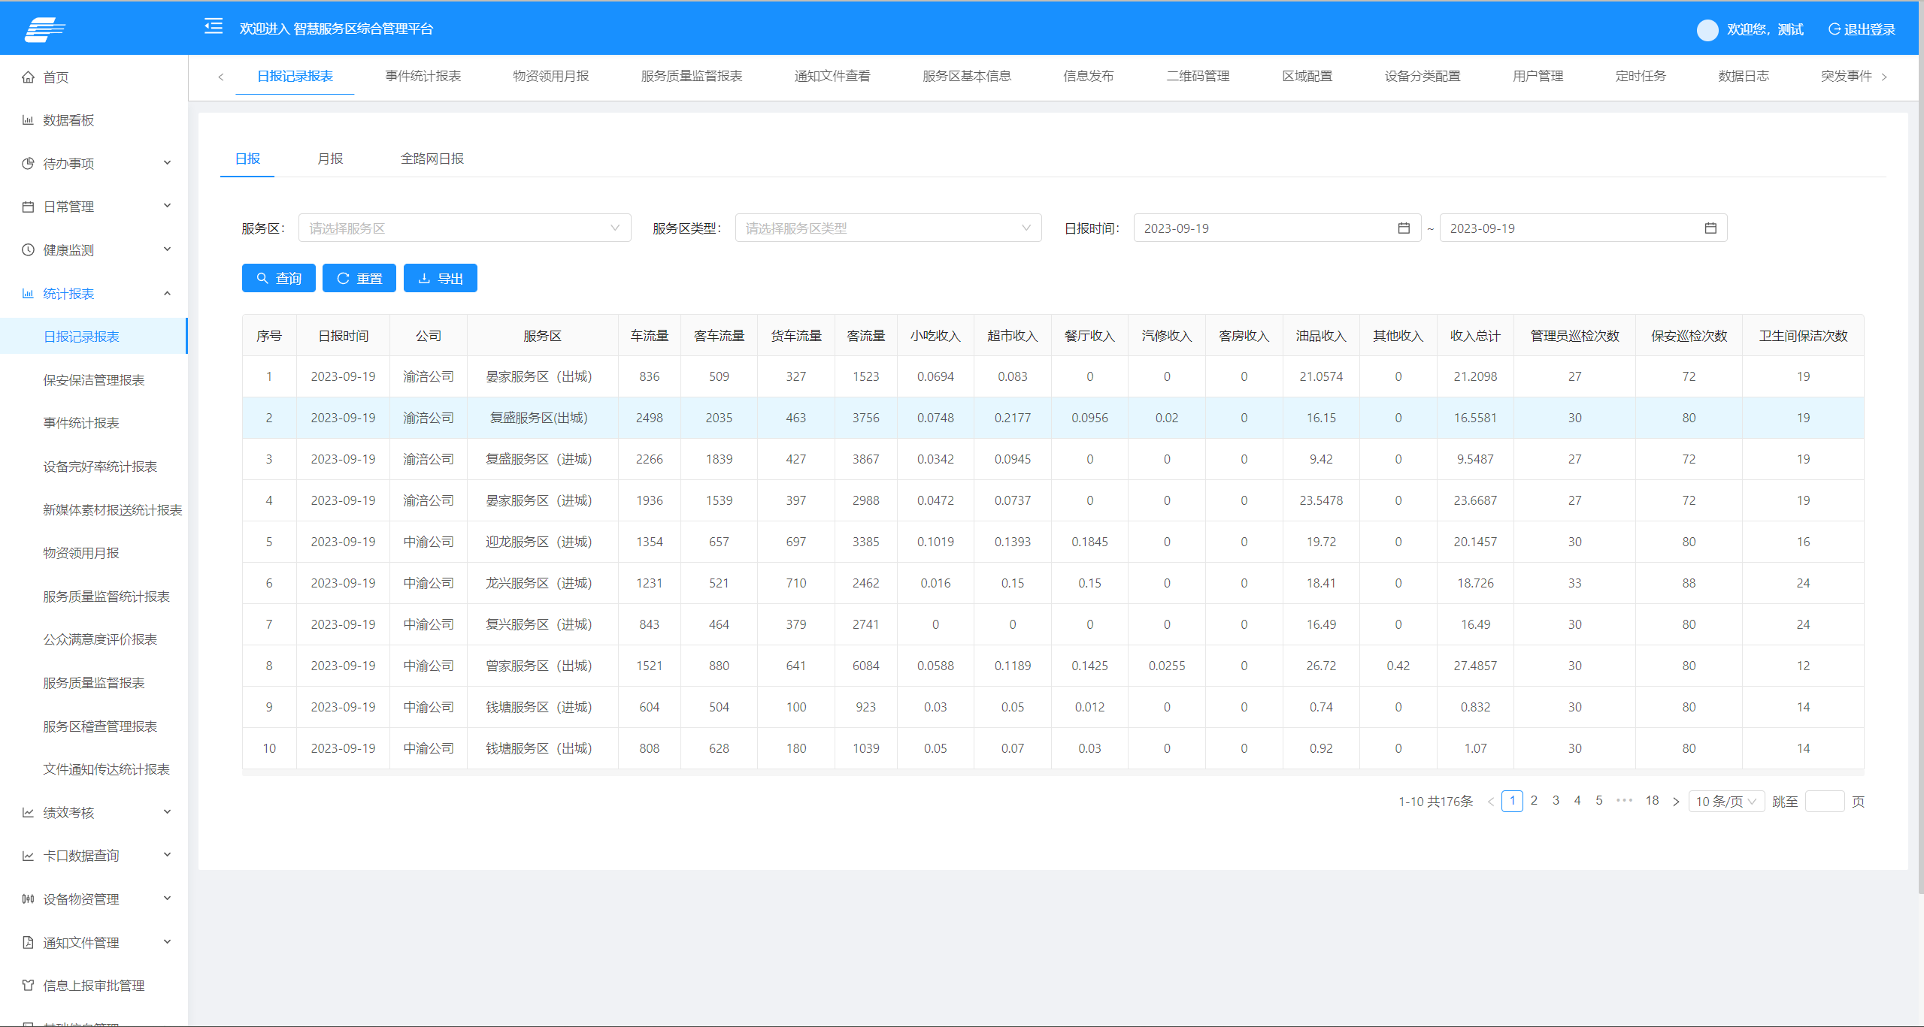The image size is (1924, 1027).
Task: Click the 晏家服务区（出城） table cell
Action: point(542,376)
